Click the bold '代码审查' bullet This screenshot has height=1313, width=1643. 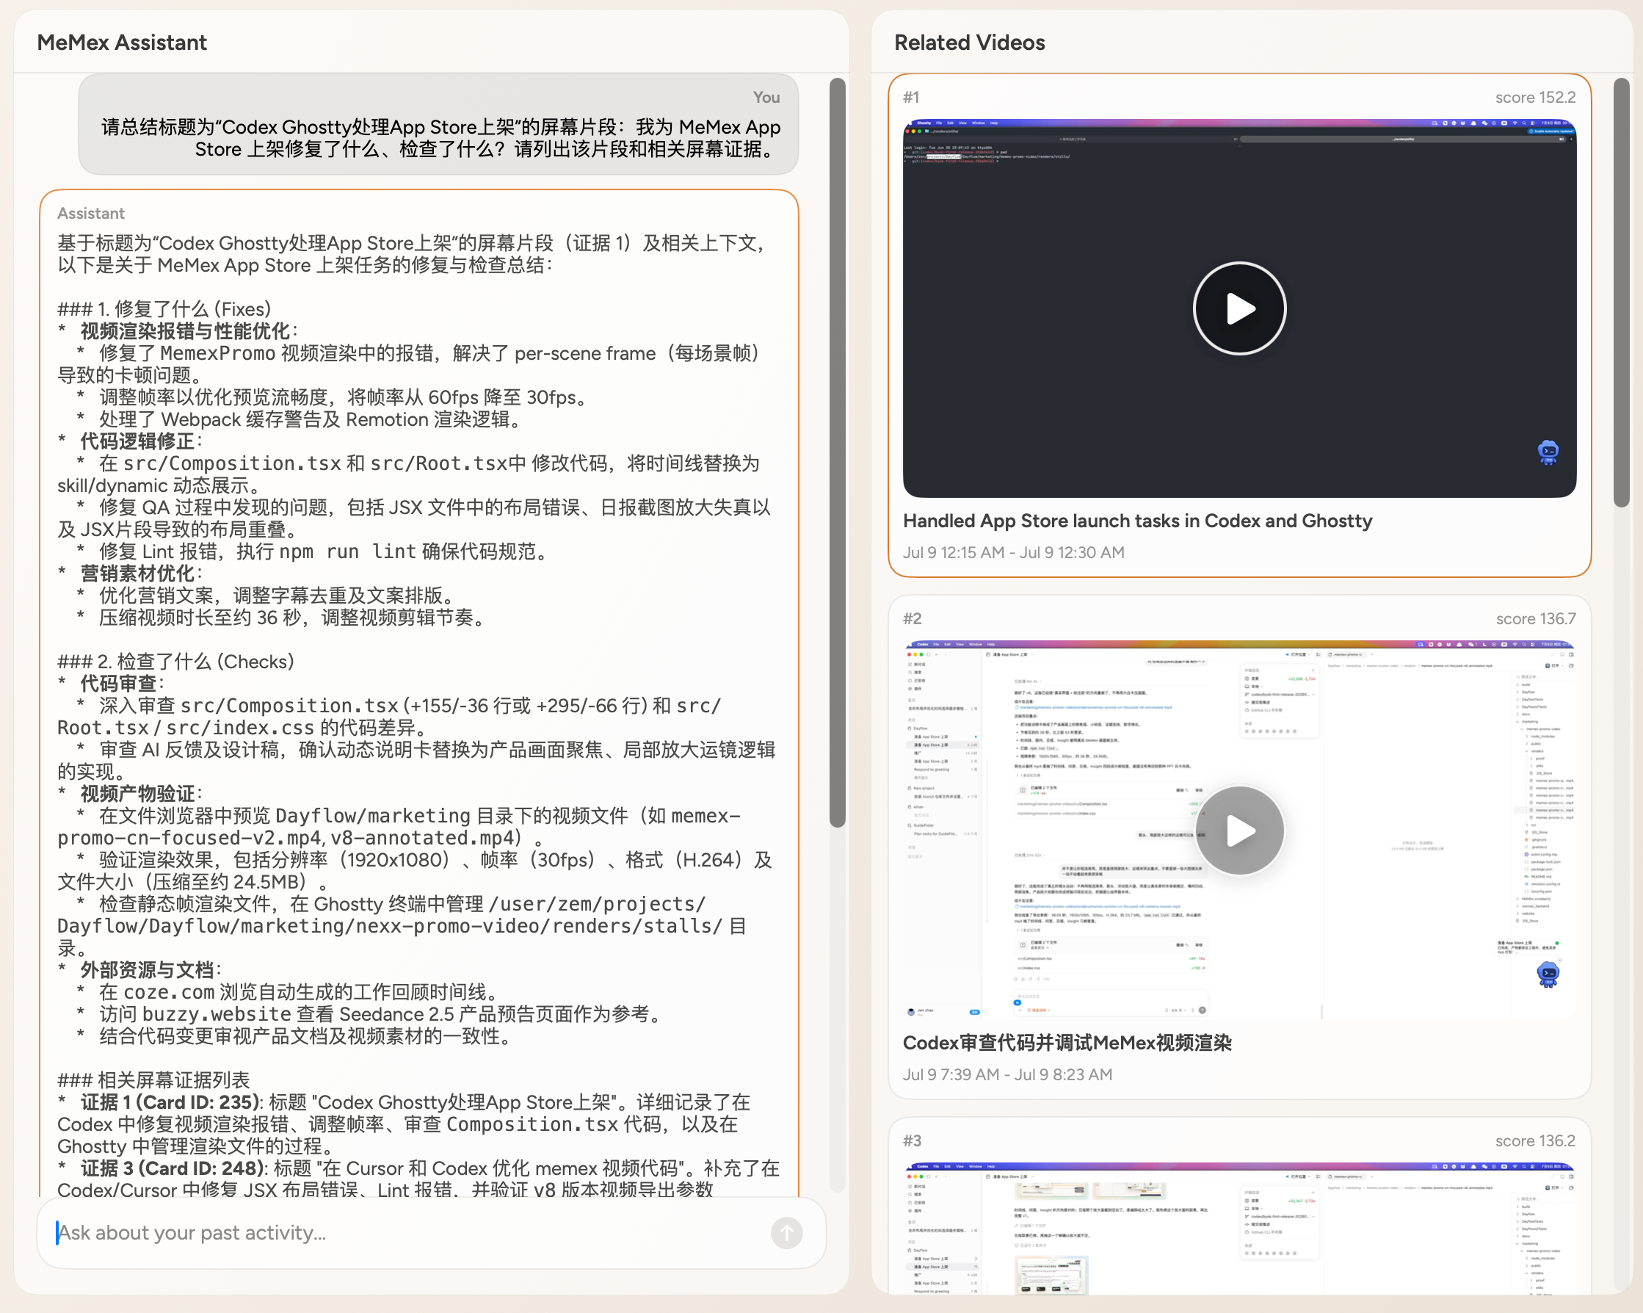119,683
